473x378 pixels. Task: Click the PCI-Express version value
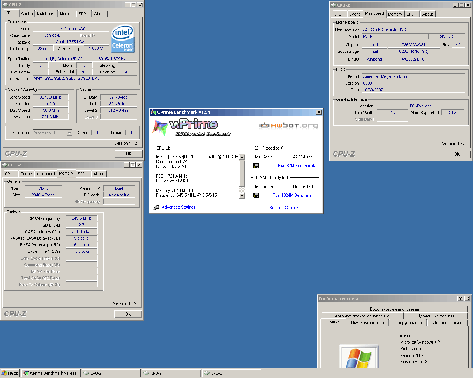pyautogui.click(x=420, y=106)
